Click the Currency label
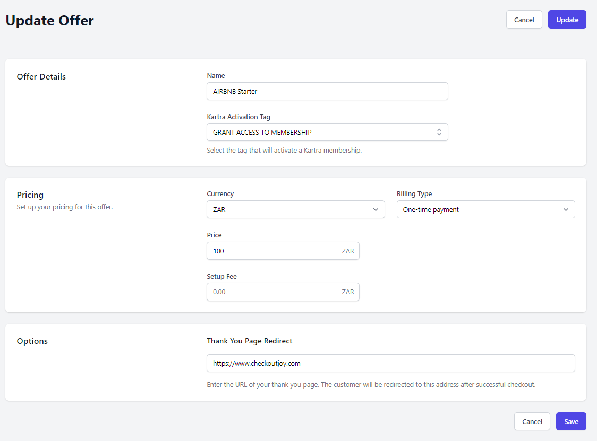Screen dimensions: 597x441 220,193
